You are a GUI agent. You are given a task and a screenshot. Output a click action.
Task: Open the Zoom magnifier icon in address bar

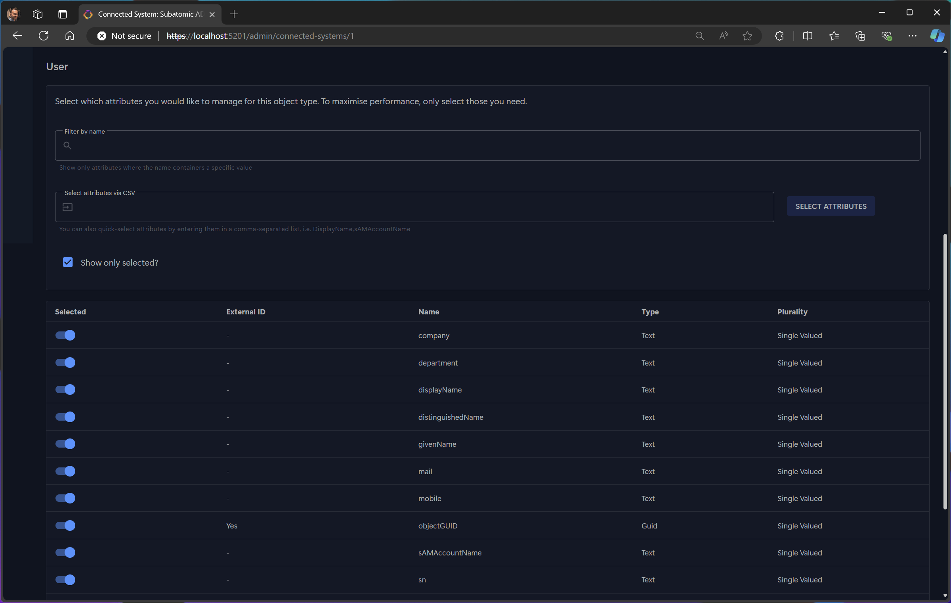[x=699, y=36]
